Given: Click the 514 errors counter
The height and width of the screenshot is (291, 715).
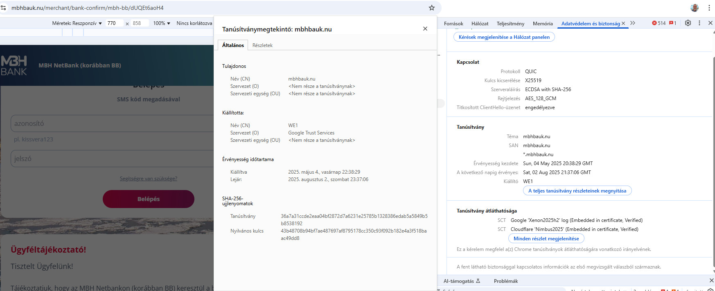Looking at the screenshot, I should (659, 23).
